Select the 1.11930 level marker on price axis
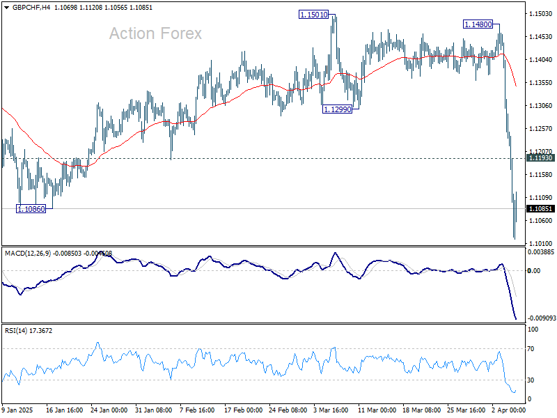Viewport: 557px width, 418px height. click(540, 158)
